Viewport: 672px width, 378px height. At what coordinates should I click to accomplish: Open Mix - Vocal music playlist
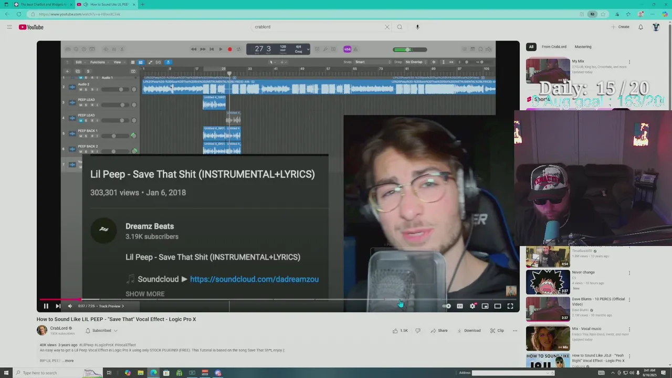(x=548, y=338)
